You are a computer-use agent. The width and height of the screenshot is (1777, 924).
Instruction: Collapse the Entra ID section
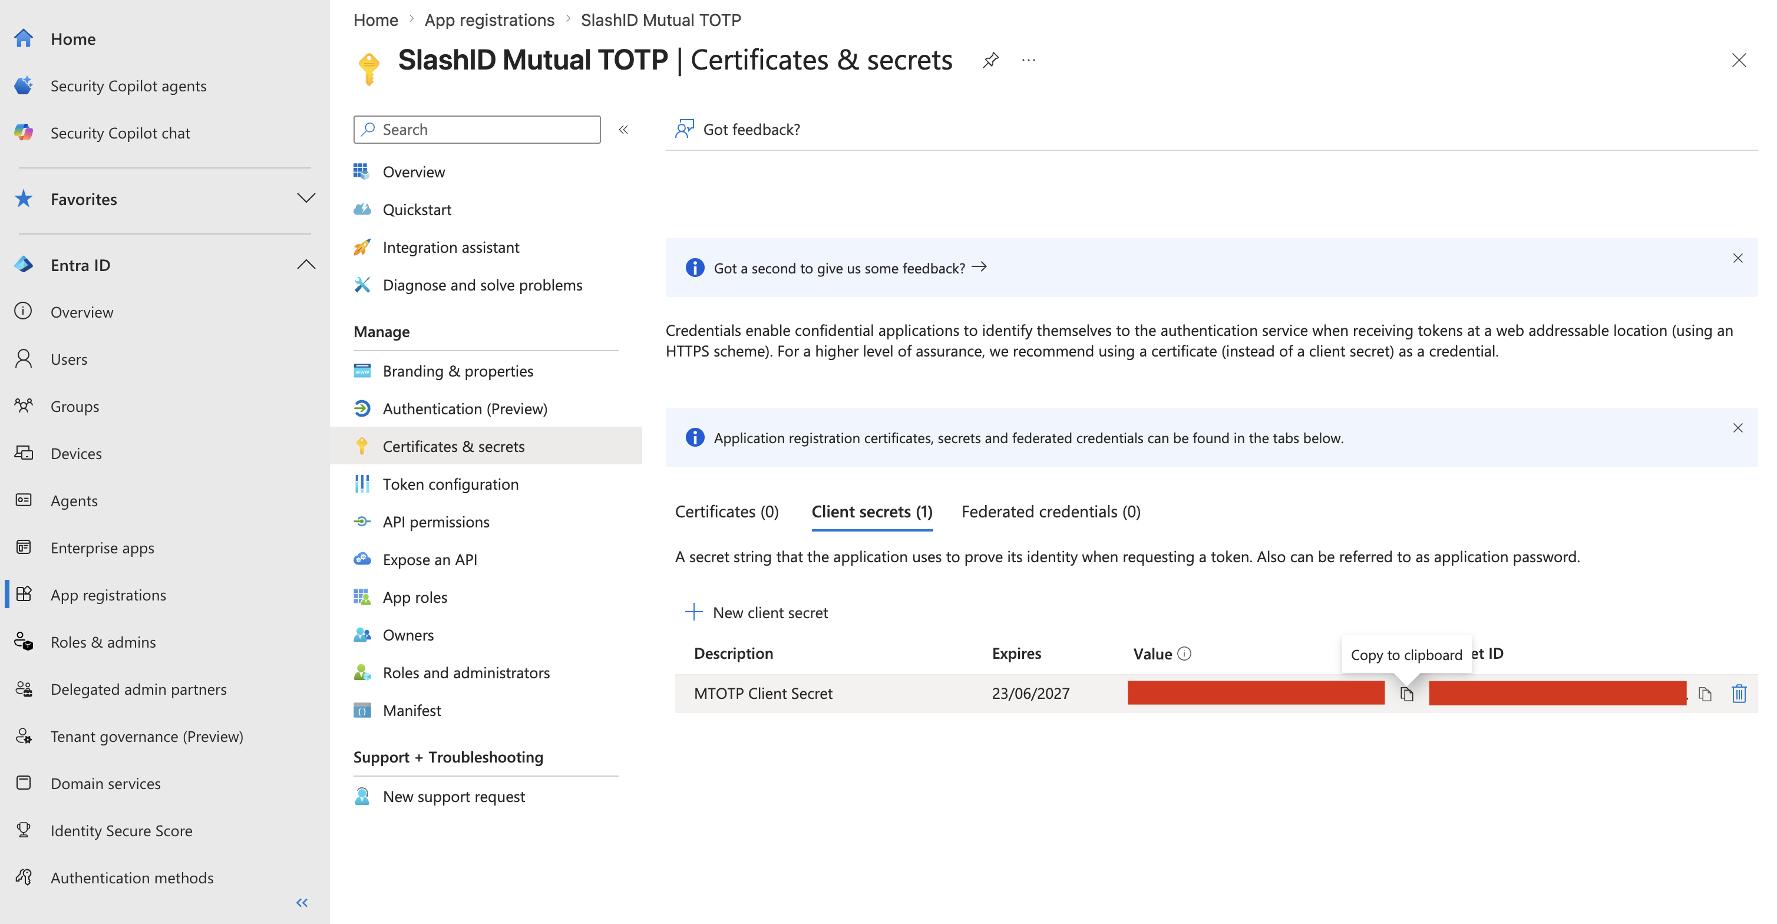tap(306, 265)
